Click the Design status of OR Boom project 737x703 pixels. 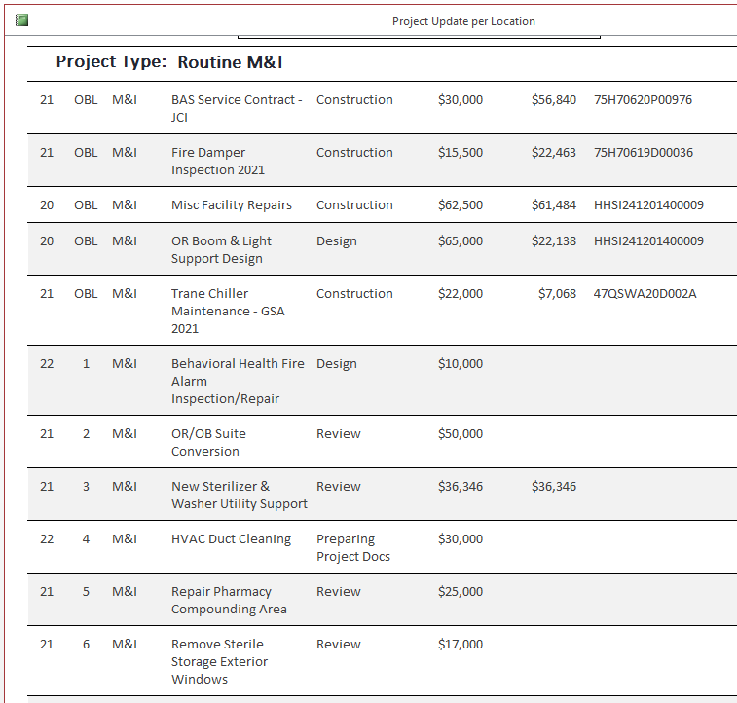click(x=337, y=241)
